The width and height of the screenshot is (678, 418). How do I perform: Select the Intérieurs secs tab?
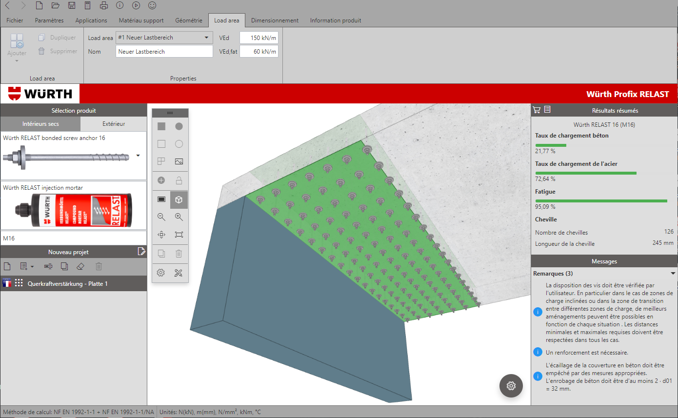40,124
